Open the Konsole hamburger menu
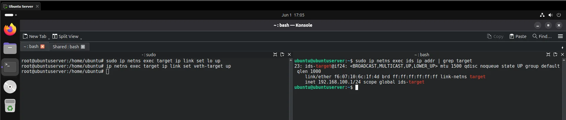Image resolution: width=566 pixels, height=120 pixels. tap(560, 36)
